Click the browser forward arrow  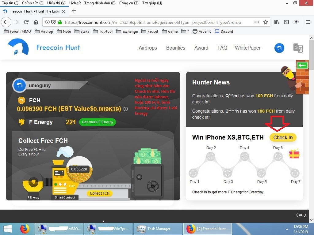pos(16,22)
